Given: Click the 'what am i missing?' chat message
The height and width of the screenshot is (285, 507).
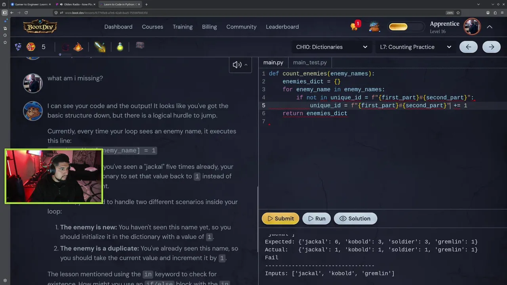Looking at the screenshot, I should [75, 78].
